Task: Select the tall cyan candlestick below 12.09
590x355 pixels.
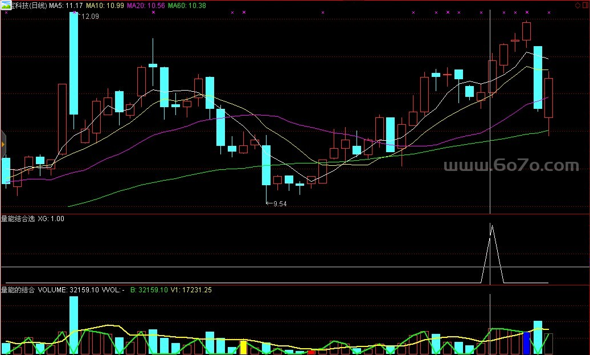Action: coord(74,63)
